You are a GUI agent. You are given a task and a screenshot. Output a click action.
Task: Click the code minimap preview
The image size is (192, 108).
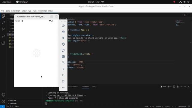(x=180, y=23)
